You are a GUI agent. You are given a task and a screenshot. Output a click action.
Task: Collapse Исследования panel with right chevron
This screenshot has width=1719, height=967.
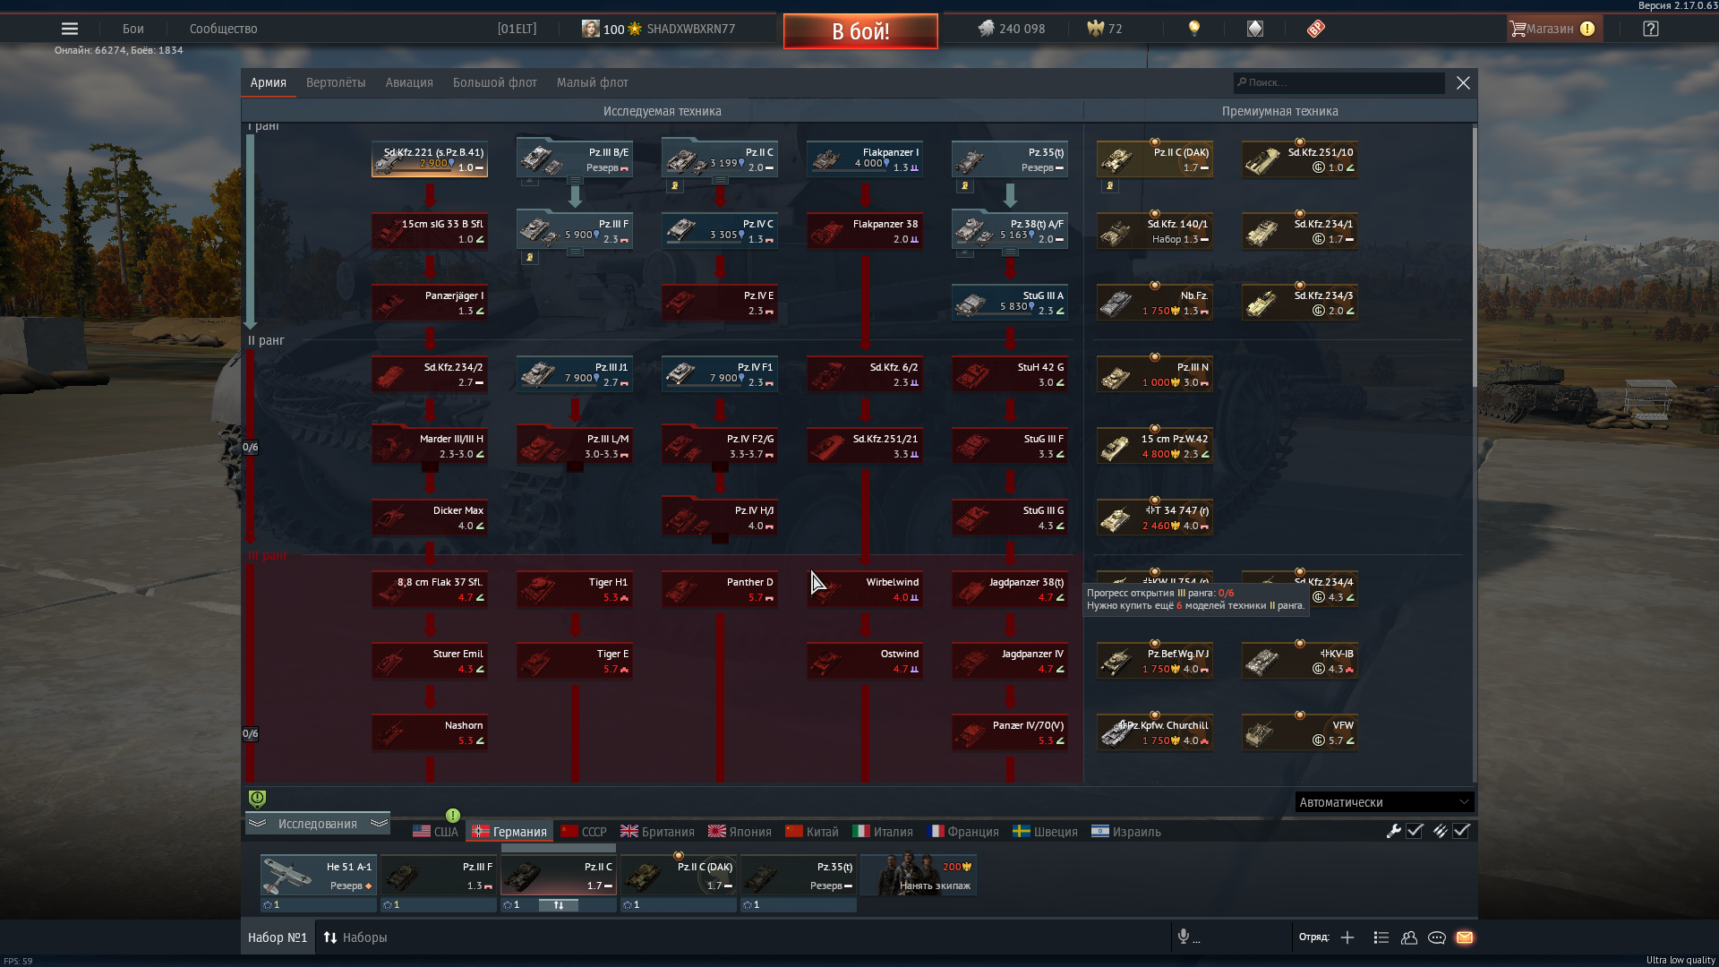coord(379,823)
